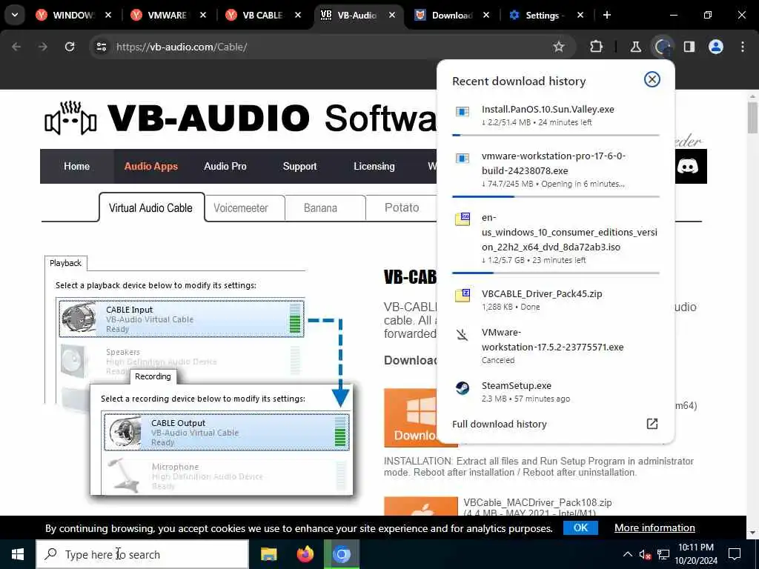Screen dimensions: 759x569
Task: Bookmark this page with the star
Action: (x=559, y=47)
